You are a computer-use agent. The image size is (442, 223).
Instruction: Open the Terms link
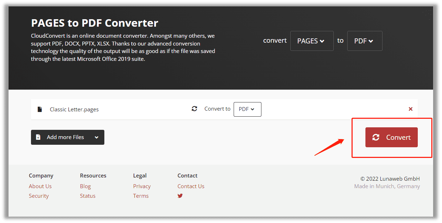click(x=141, y=196)
